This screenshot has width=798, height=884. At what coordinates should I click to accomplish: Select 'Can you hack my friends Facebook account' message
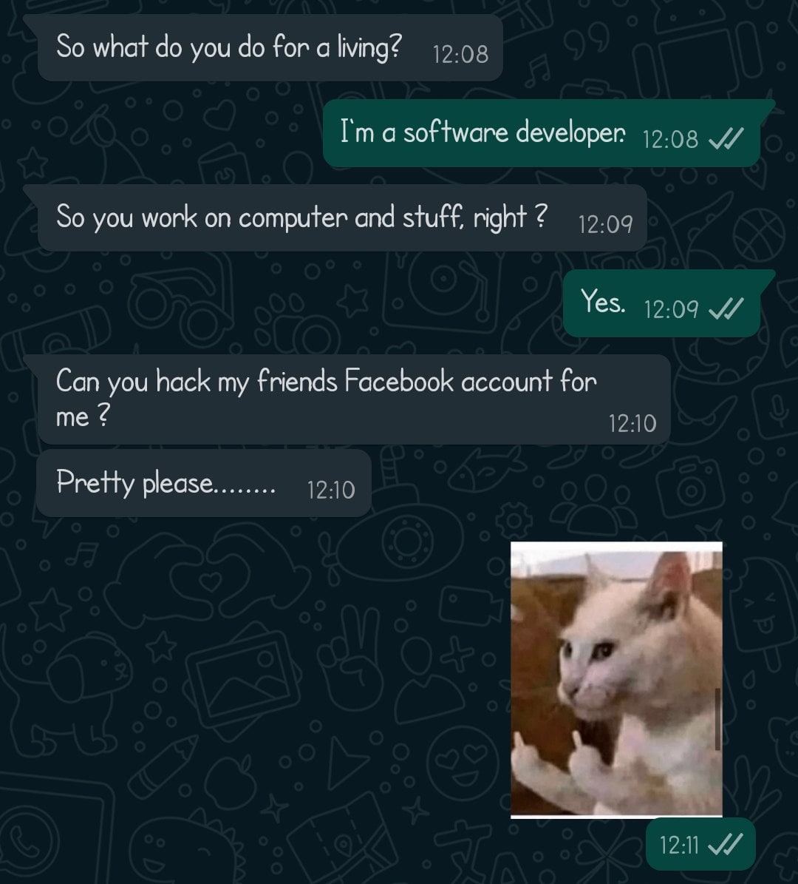click(x=354, y=399)
